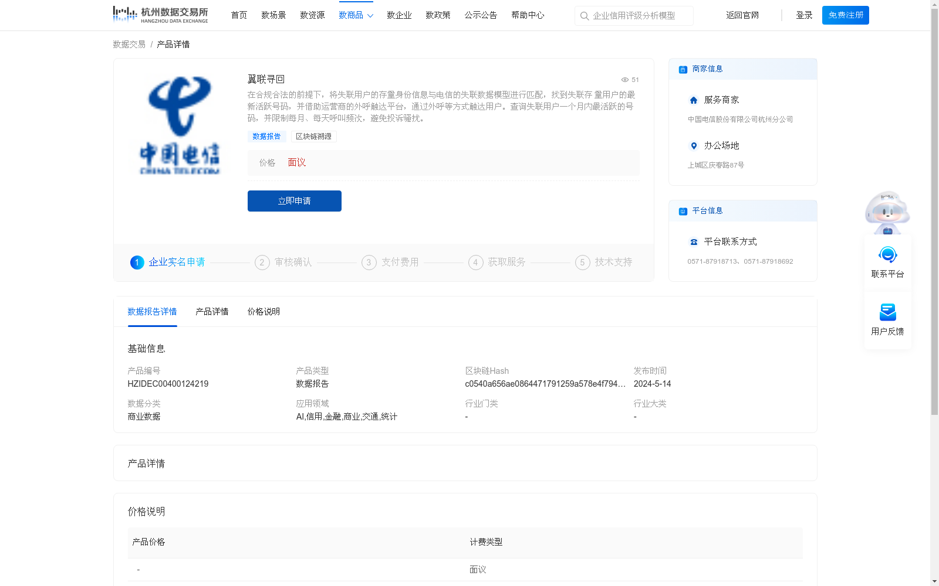Click phone numbers 0571-87918713、0571-87918692

coord(740,261)
